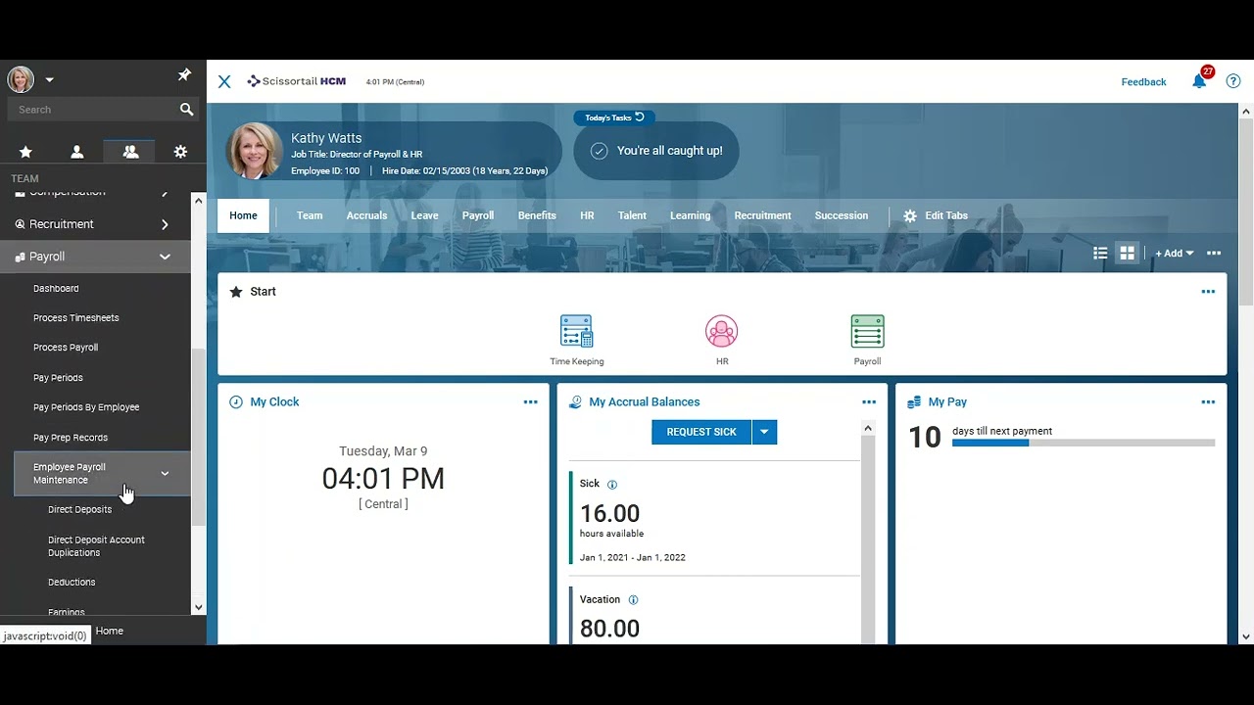Open the Payroll shortcut icon
Screen dimensions: 1254x705
(x=867, y=332)
